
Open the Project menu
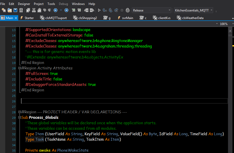[x=39, y=4]
